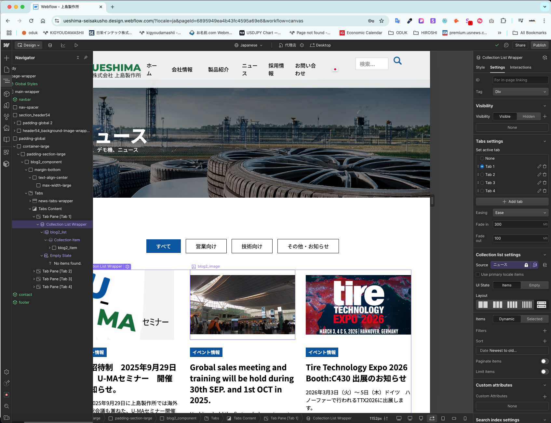Click the Date Newest to old sort rule
The image size is (551, 423).
click(512, 350)
